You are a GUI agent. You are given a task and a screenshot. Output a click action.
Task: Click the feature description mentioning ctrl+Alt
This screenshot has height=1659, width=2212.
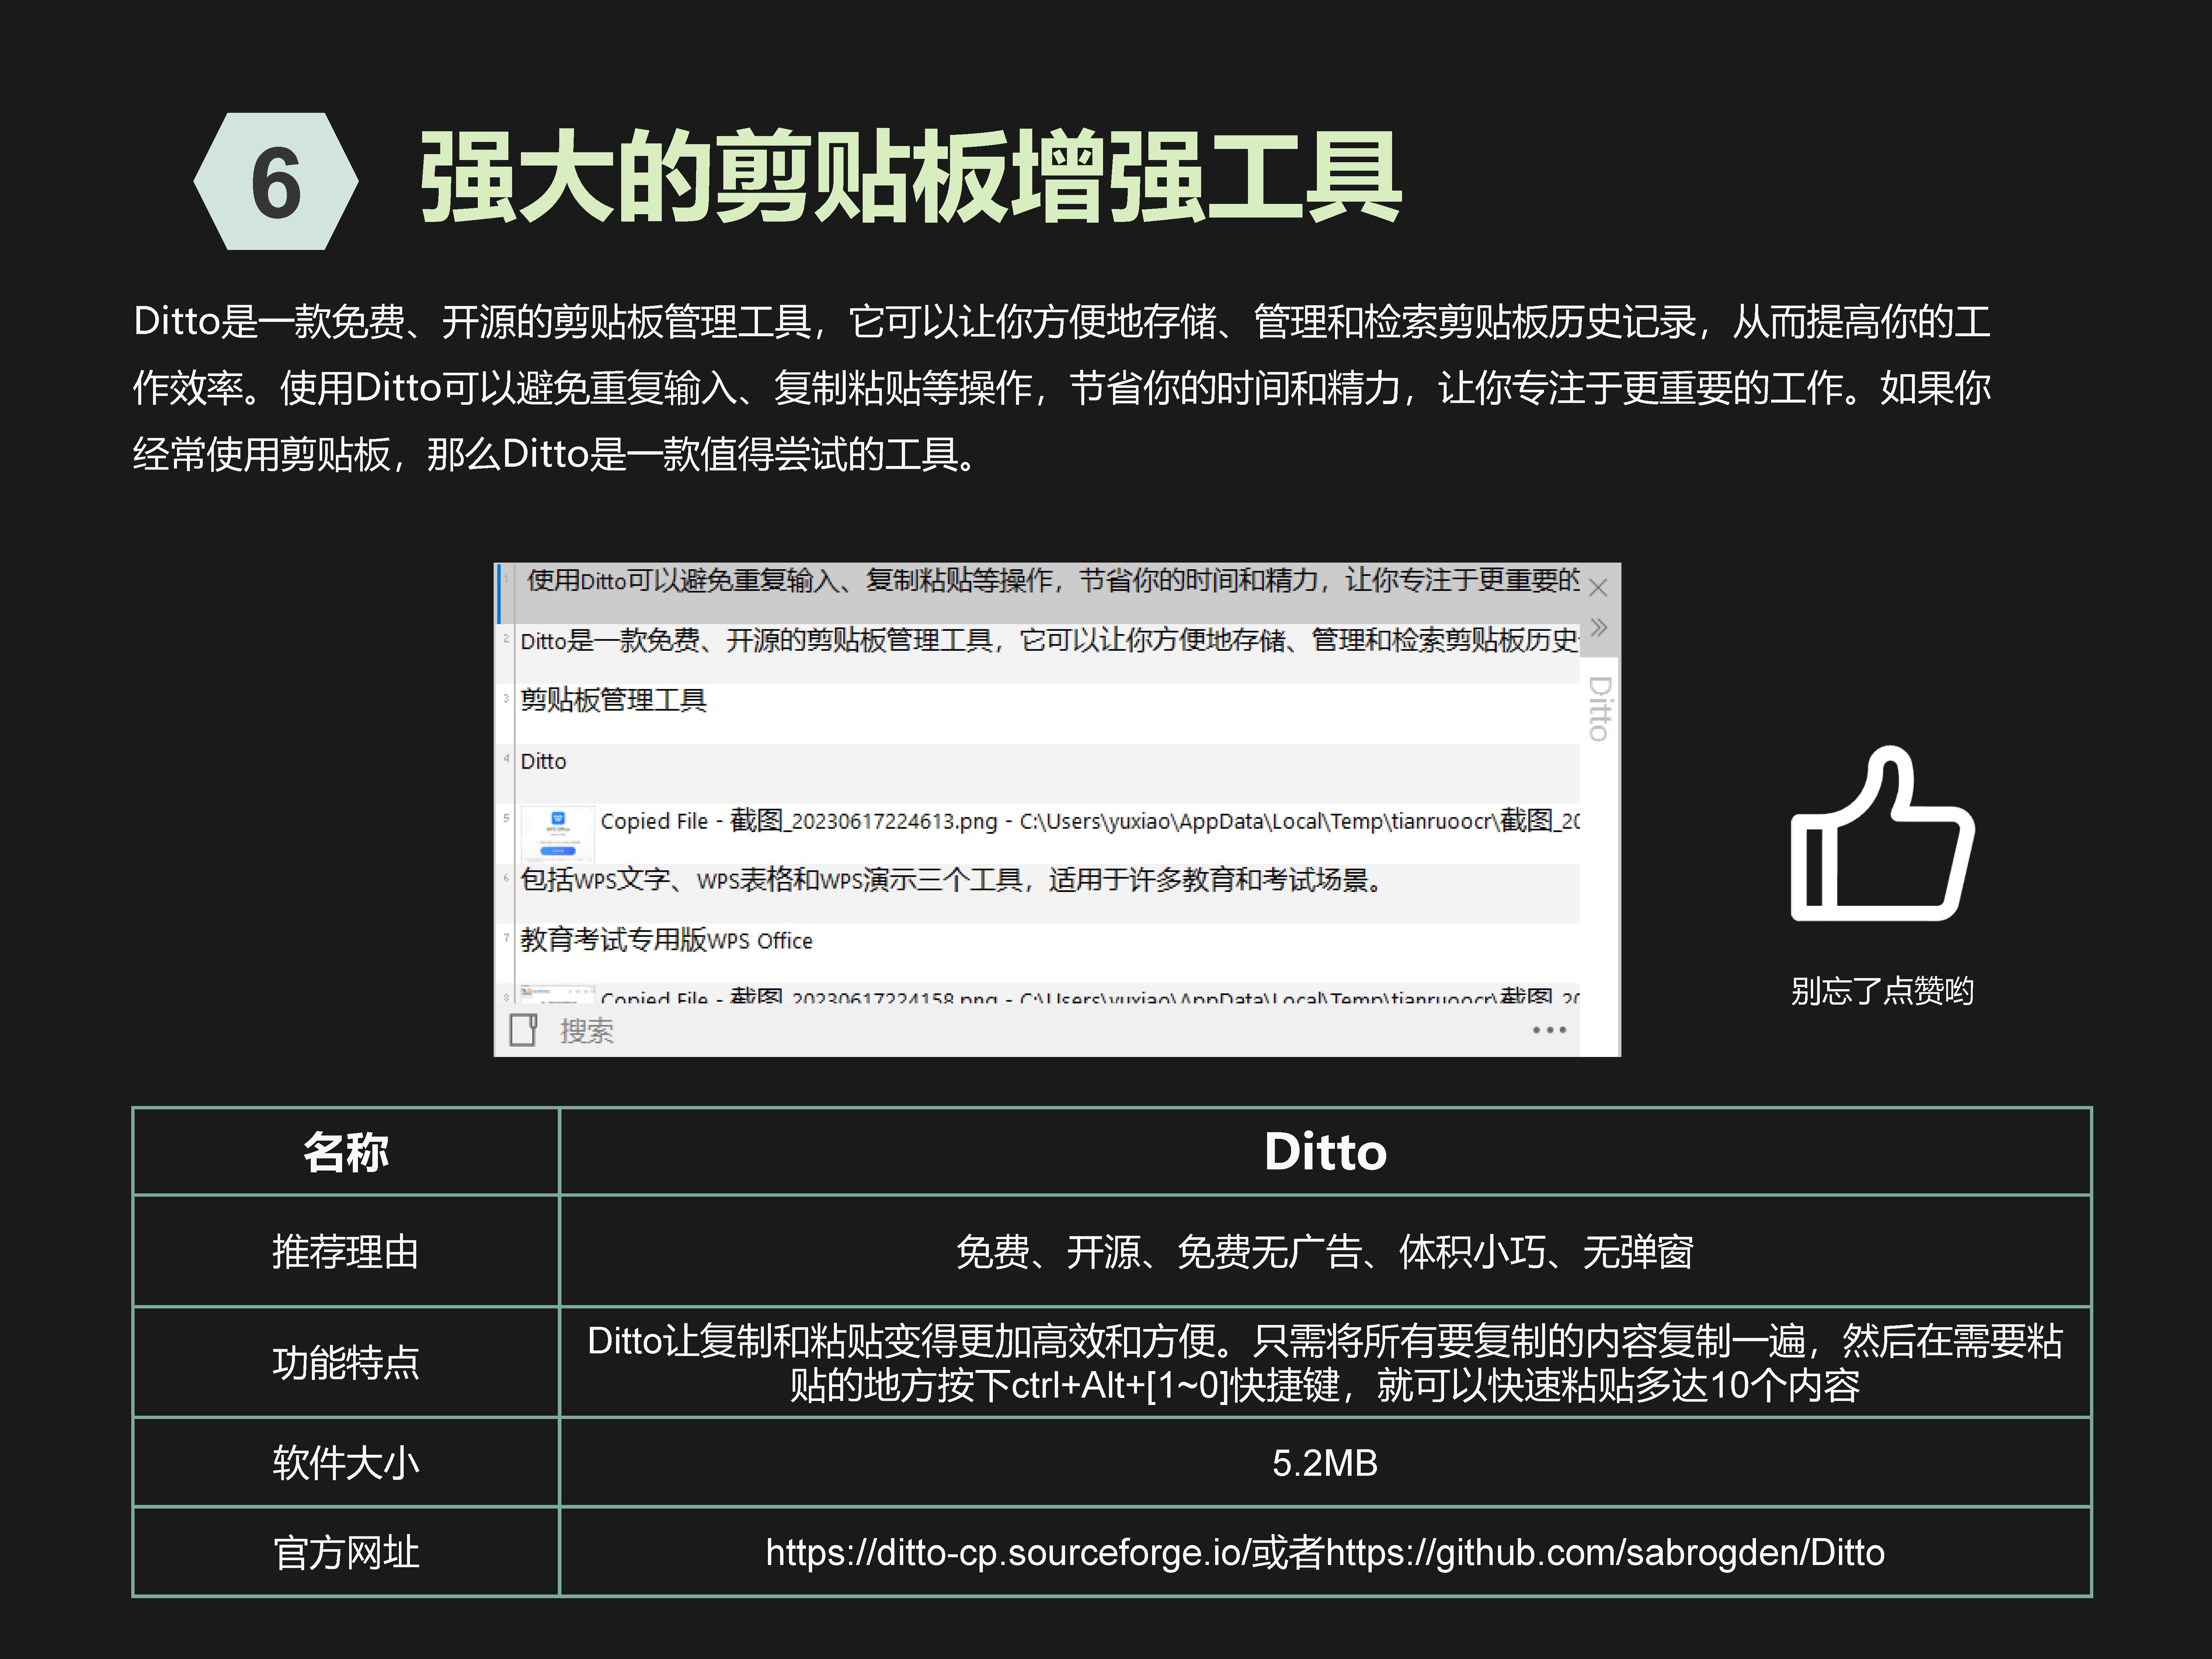point(1325,1362)
